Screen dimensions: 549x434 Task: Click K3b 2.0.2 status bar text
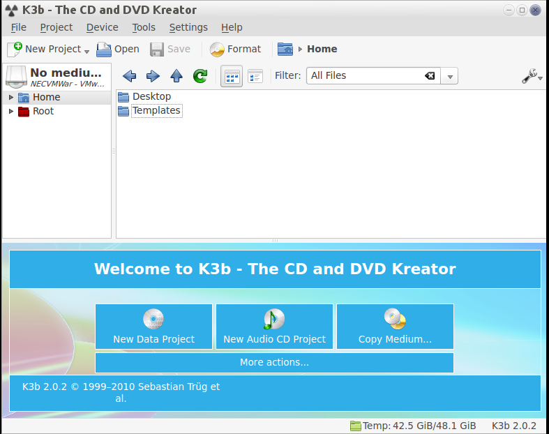[513, 426]
